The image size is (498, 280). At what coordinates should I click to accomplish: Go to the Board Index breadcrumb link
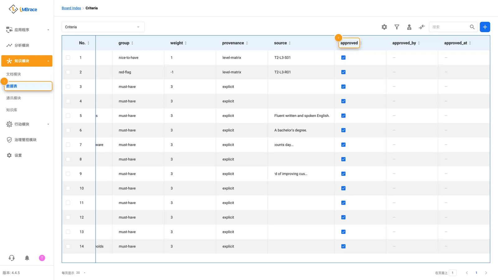click(71, 8)
